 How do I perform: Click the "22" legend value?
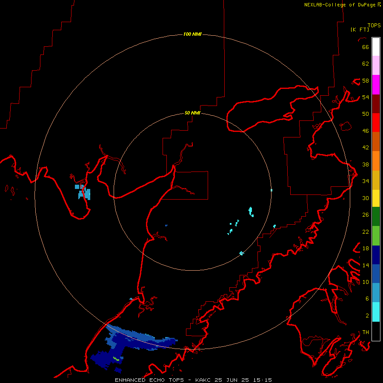click(366, 232)
